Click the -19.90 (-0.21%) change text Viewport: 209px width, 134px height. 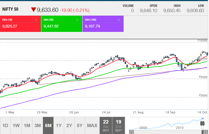point(75,10)
